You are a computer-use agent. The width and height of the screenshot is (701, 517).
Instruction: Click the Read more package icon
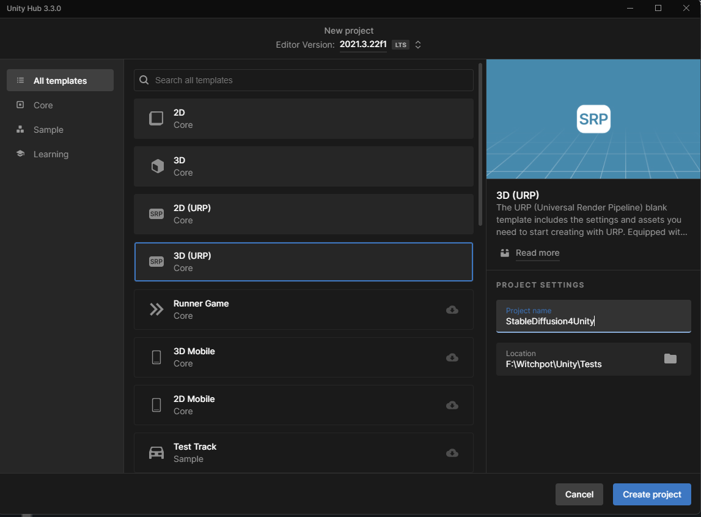pos(505,253)
